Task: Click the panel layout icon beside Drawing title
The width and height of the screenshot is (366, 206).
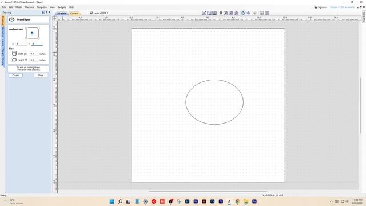Action: 43,13
